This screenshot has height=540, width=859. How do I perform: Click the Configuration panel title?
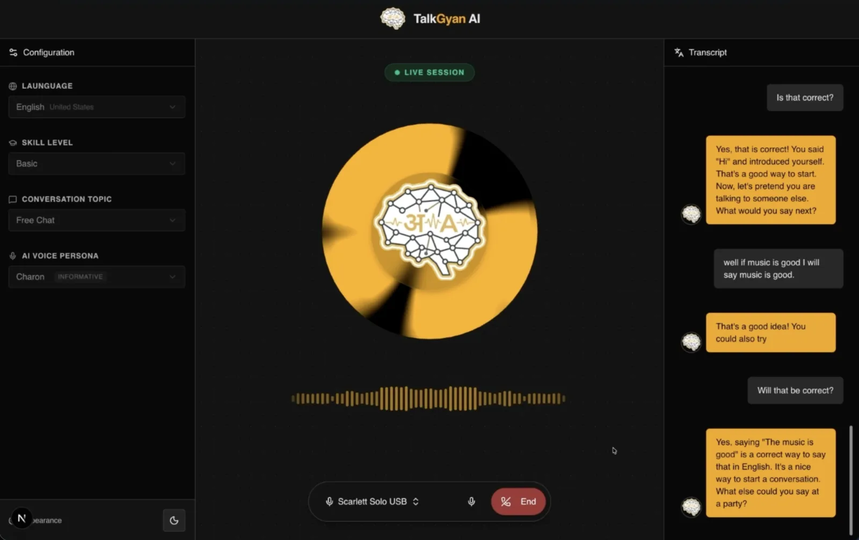point(48,53)
